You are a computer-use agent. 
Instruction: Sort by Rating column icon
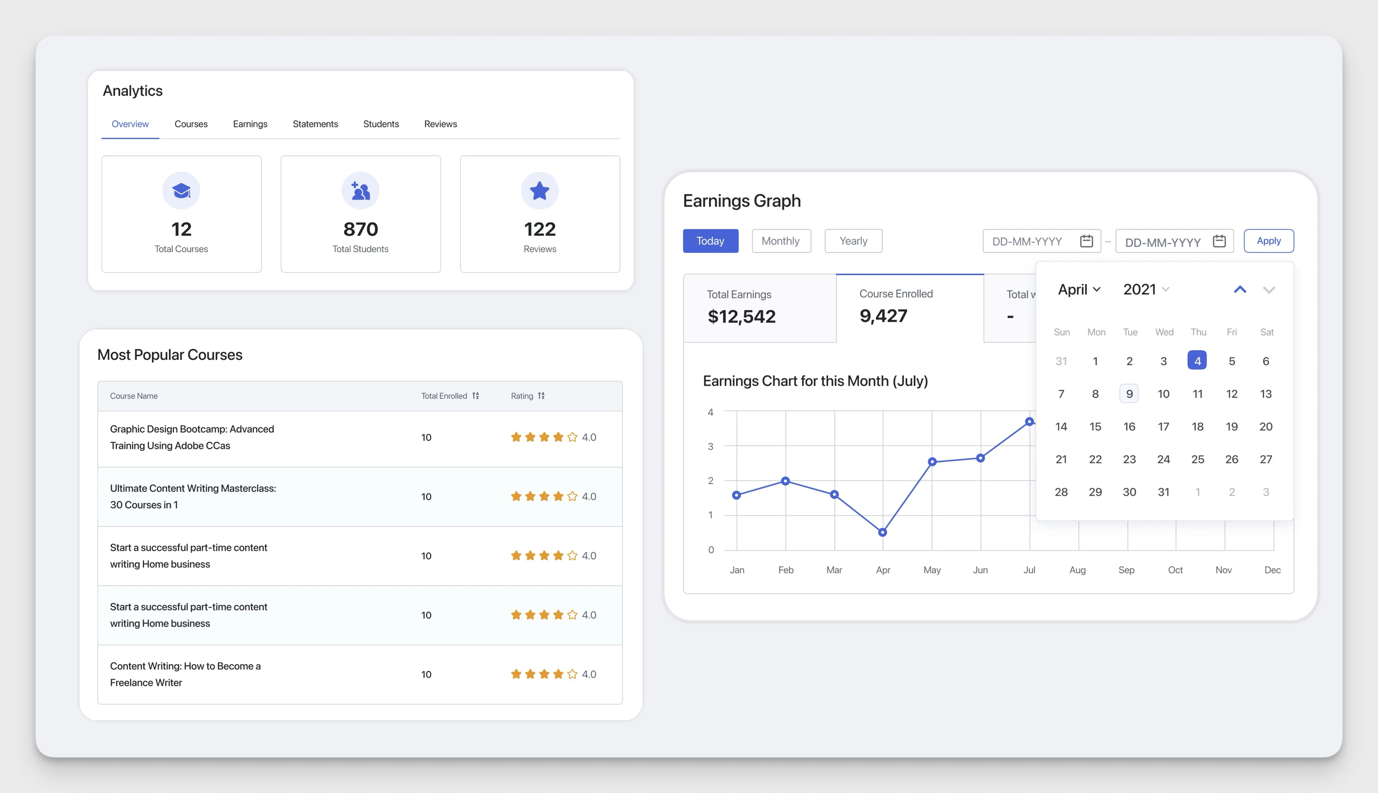(x=541, y=396)
